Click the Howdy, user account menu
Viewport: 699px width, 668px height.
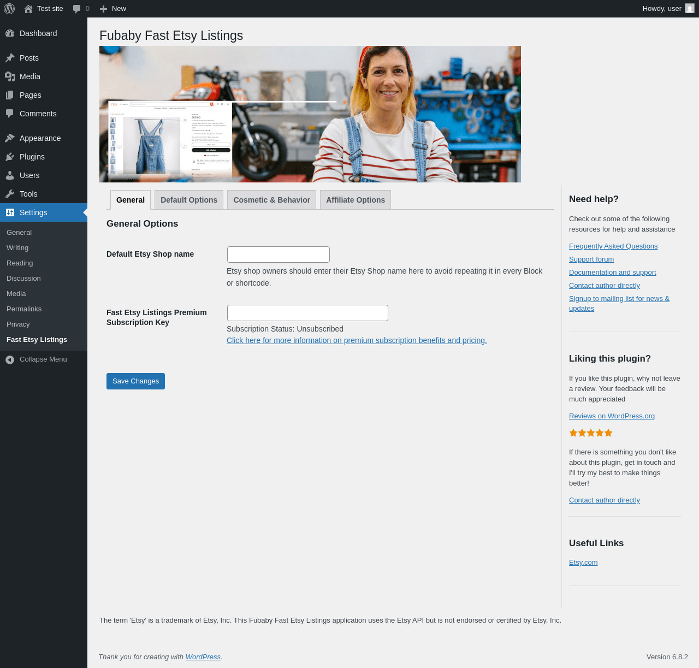point(668,9)
